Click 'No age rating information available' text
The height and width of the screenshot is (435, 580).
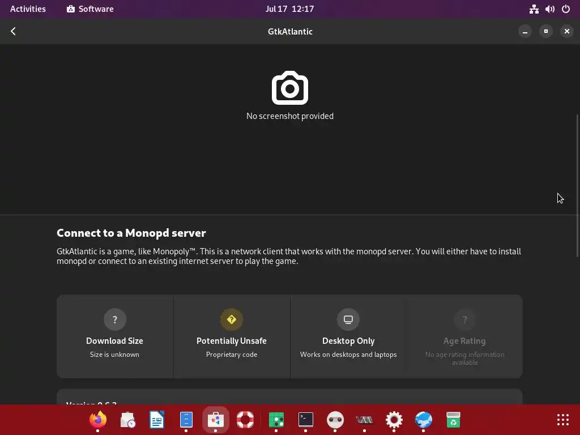point(464,359)
